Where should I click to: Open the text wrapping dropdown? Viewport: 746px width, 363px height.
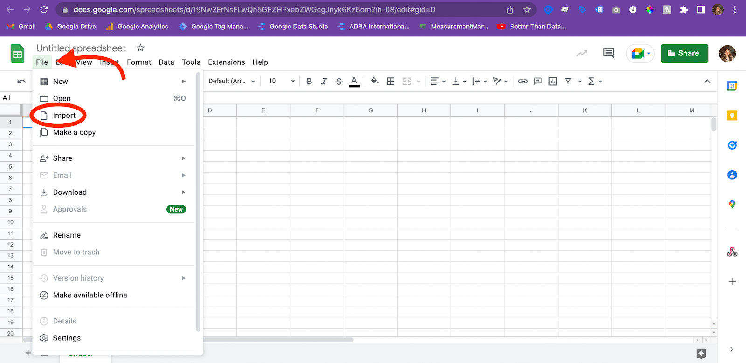(x=480, y=81)
